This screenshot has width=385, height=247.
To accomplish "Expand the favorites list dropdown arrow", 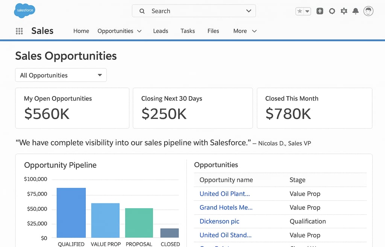I will (308, 11).
